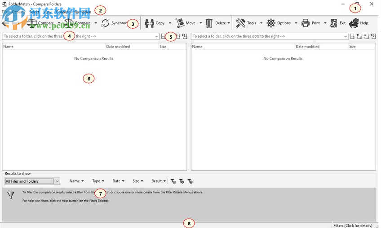381x228 pixels.
Task: Open the Ordering information menu
Action: (73, 12)
